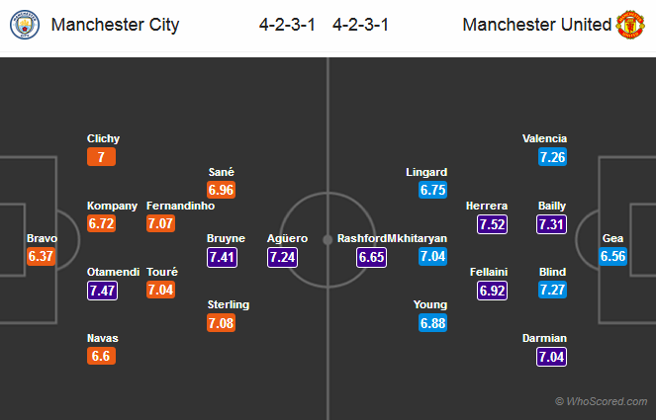Screen dimensions: 656x420
Task: Click Bravo's 6.37 rating badge
Action: pyautogui.click(x=42, y=257)
